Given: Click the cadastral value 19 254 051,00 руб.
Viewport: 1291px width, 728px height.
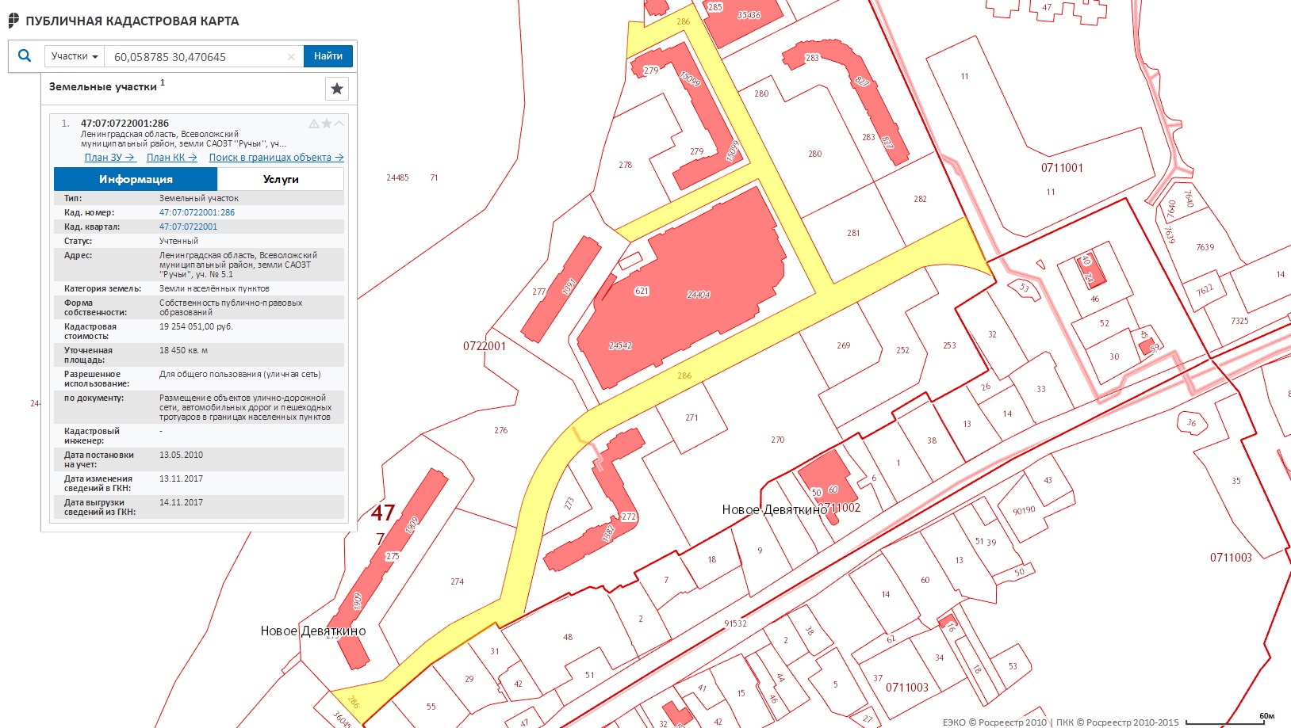Looking at the screenshot, I should [x=196, y=326].
